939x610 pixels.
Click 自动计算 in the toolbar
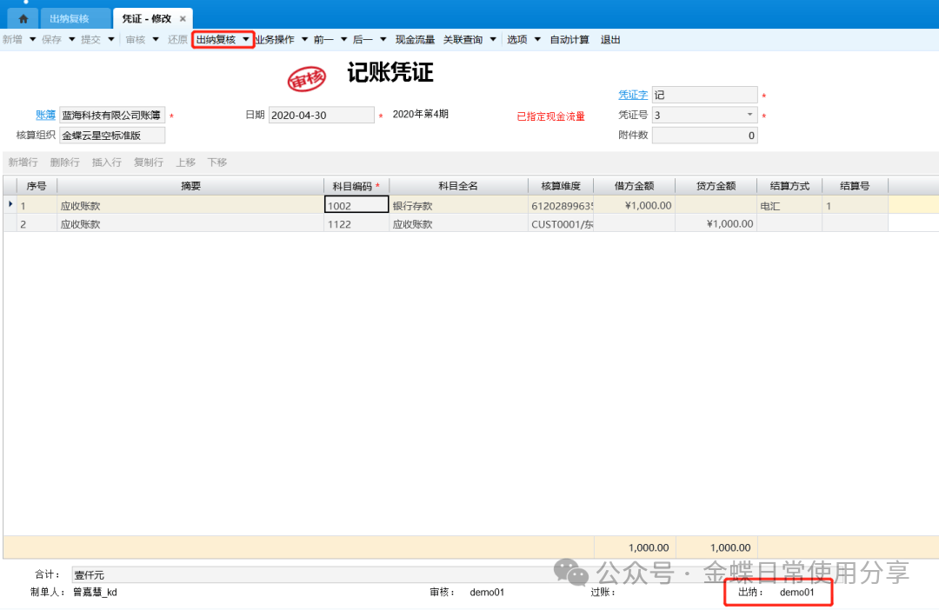(x=569, y=40)
